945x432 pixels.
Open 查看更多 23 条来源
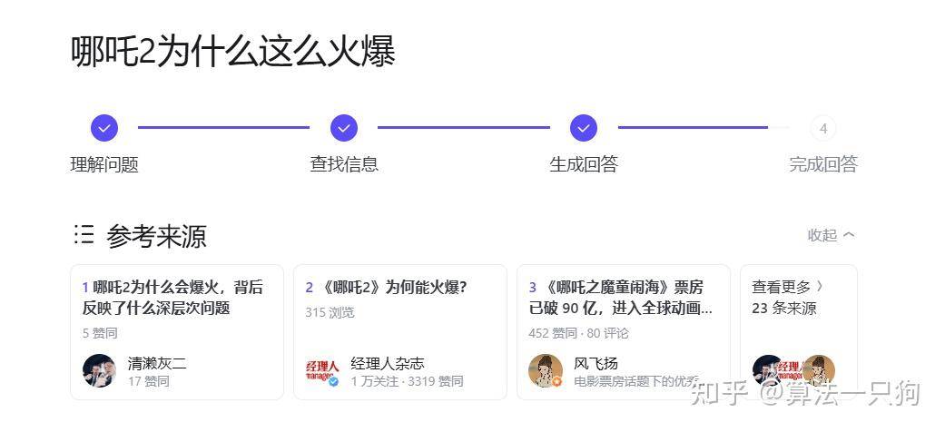(x=799, y=332)
